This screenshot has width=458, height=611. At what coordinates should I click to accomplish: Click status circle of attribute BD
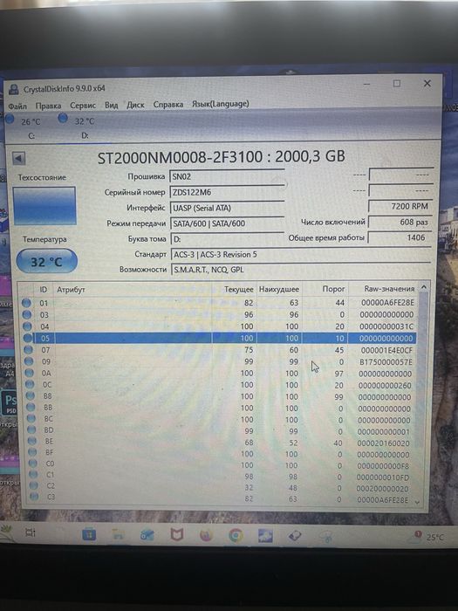(x=32, y=429)
